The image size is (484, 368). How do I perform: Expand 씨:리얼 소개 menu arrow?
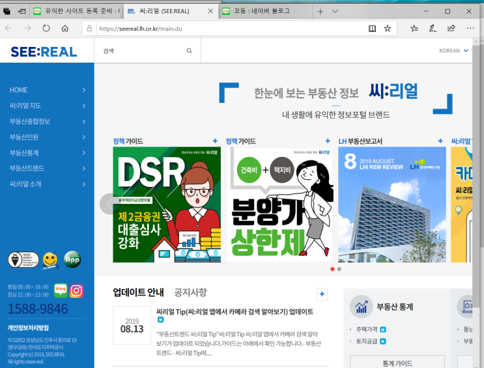[84, 184]
